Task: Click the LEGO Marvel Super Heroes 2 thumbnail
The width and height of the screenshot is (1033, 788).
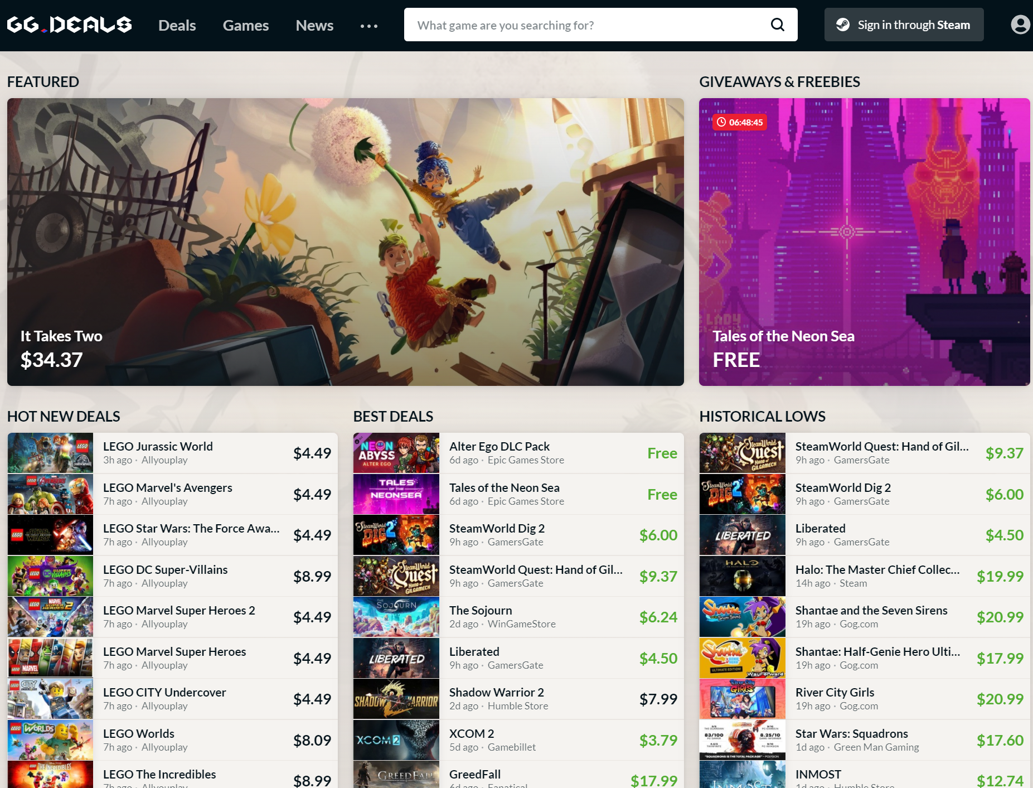Action: click(50, 617)
